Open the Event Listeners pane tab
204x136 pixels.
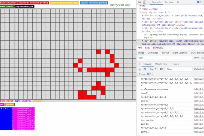pyautogui.click(x=180, y=53)
